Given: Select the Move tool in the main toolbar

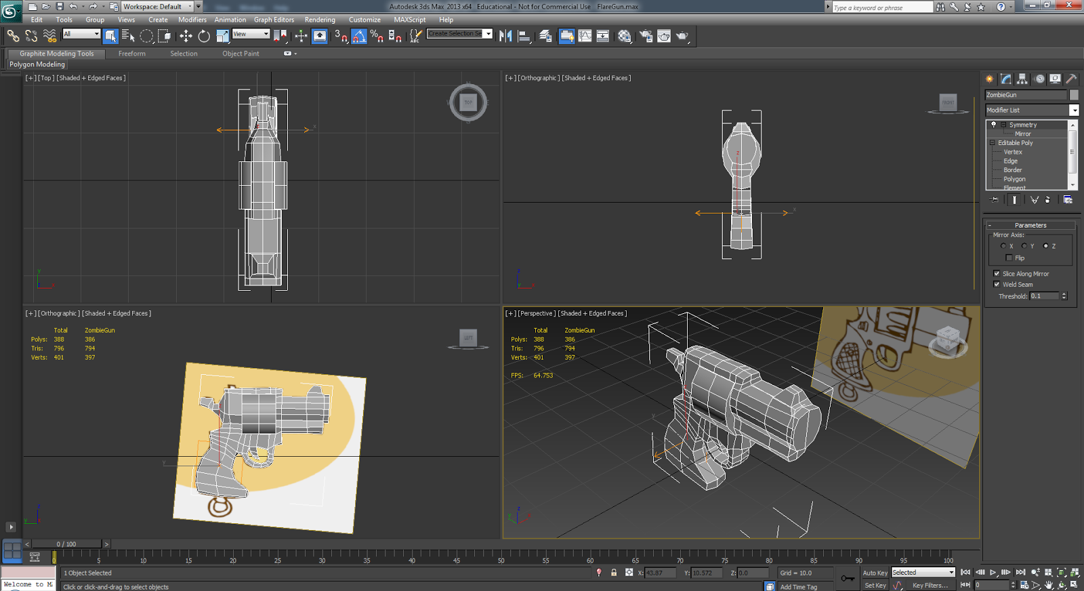Looking at the screenshot, I should (x=186, y=36).
